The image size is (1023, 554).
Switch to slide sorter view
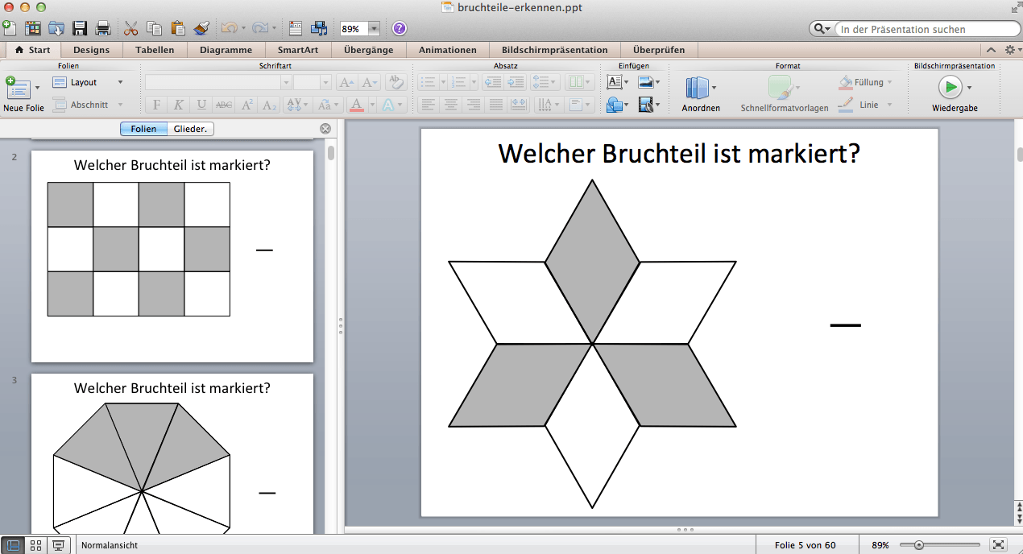tap(35, 545)
